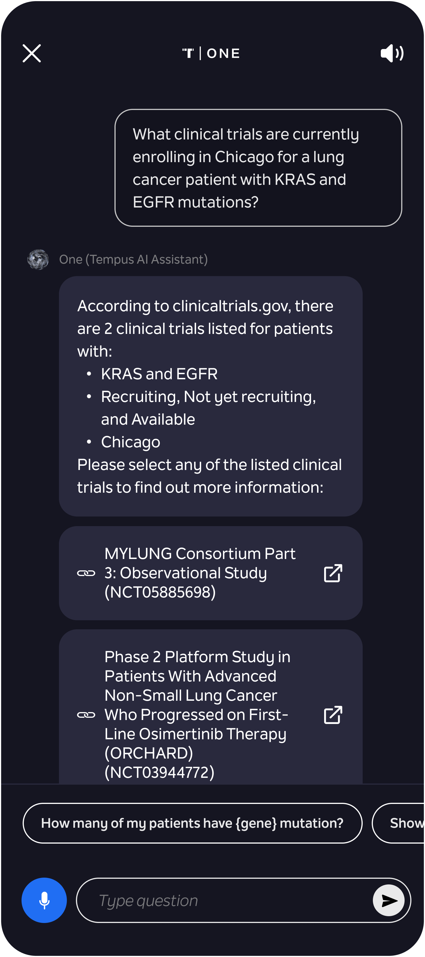Select "How many of my patients have {gene} mutation?" suggestion
The image size is (425, 957).
tap(192, 823)
